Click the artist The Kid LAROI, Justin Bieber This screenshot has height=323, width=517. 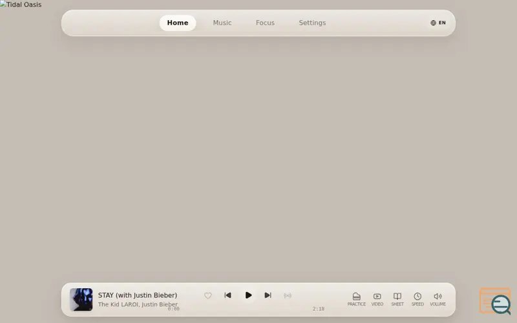[x=138, y=304]
